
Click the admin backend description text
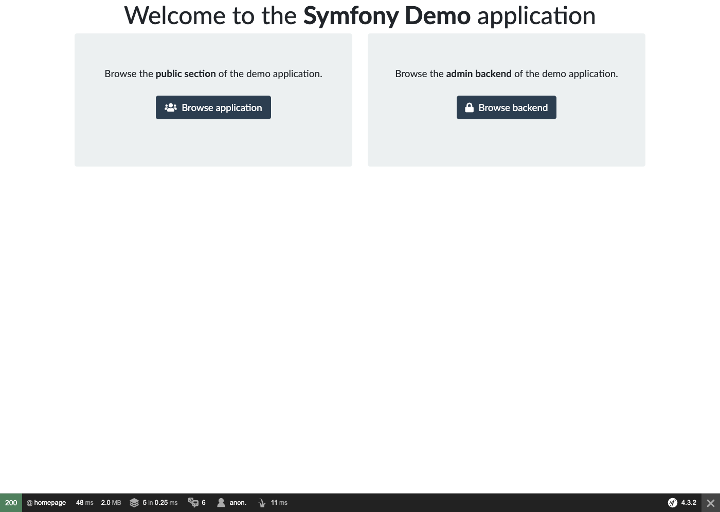pyautogui.click(x=507, y=74)
